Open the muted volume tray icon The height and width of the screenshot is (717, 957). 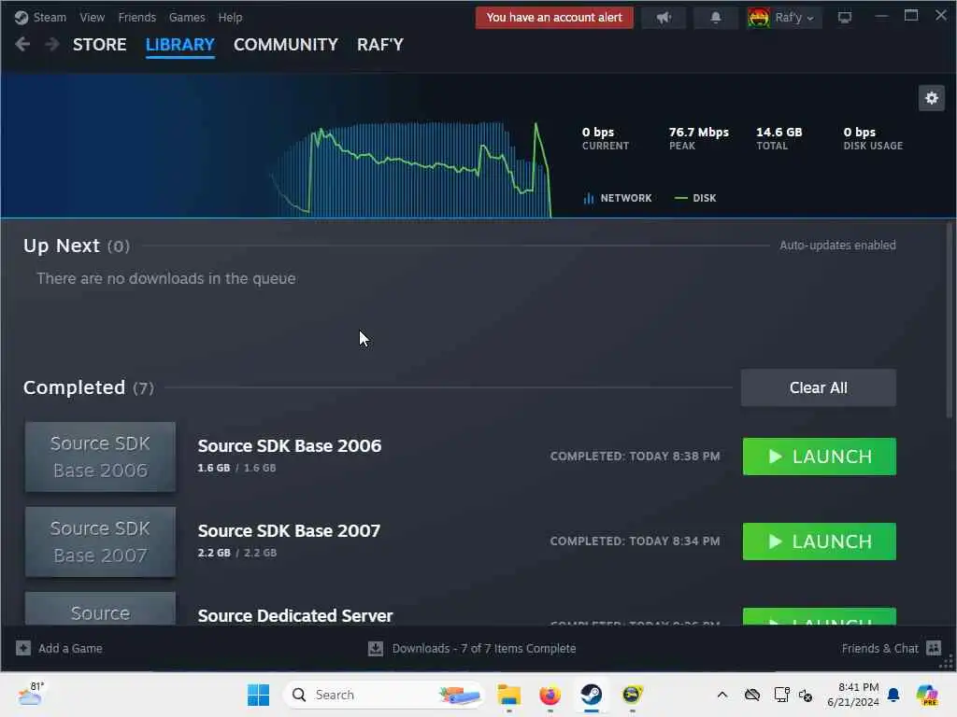(805, 695)
